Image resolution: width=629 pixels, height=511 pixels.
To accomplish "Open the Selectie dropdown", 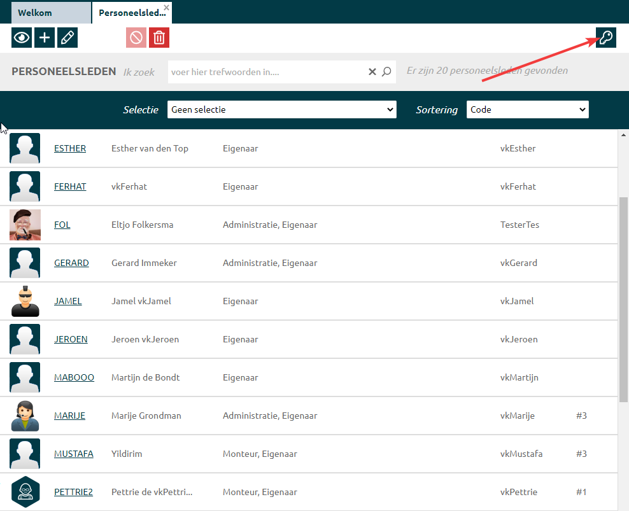I will pyautogui.click(x=281, y=109).
